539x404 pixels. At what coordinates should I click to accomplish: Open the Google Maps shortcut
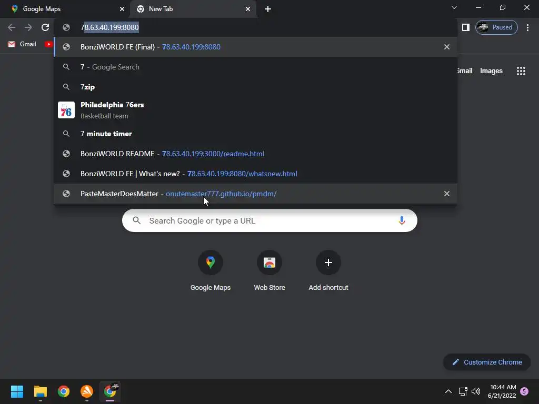(211, 271)
